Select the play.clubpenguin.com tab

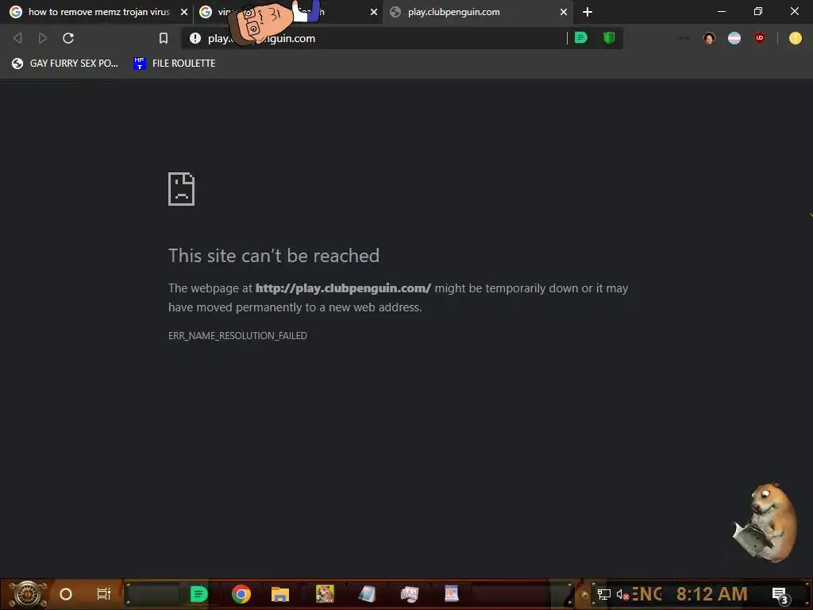pyautogui.click(x=477, y=12)
